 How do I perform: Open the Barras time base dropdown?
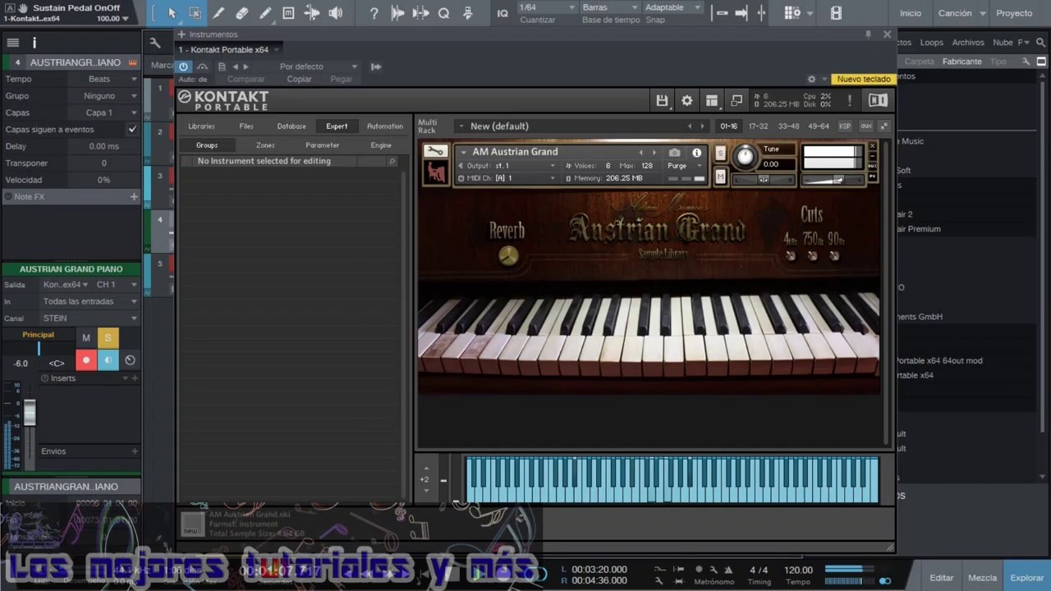[609, 7]
